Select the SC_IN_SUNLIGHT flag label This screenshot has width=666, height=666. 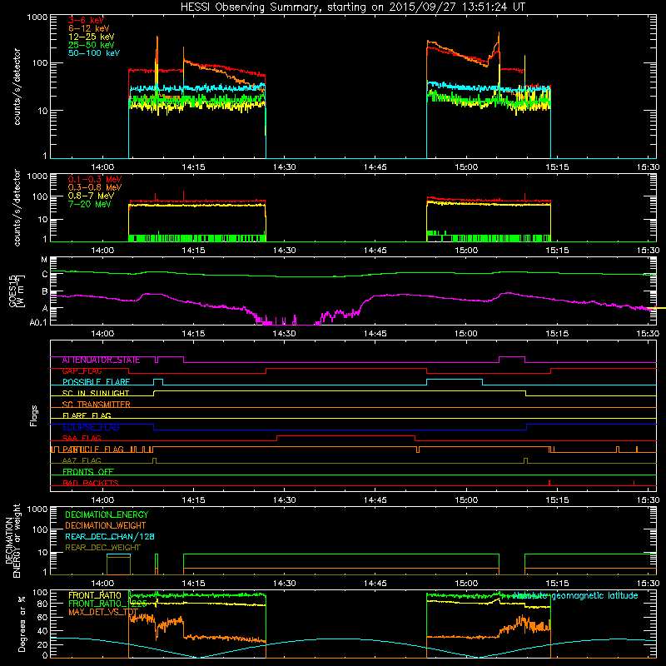[x=96, y=393]
